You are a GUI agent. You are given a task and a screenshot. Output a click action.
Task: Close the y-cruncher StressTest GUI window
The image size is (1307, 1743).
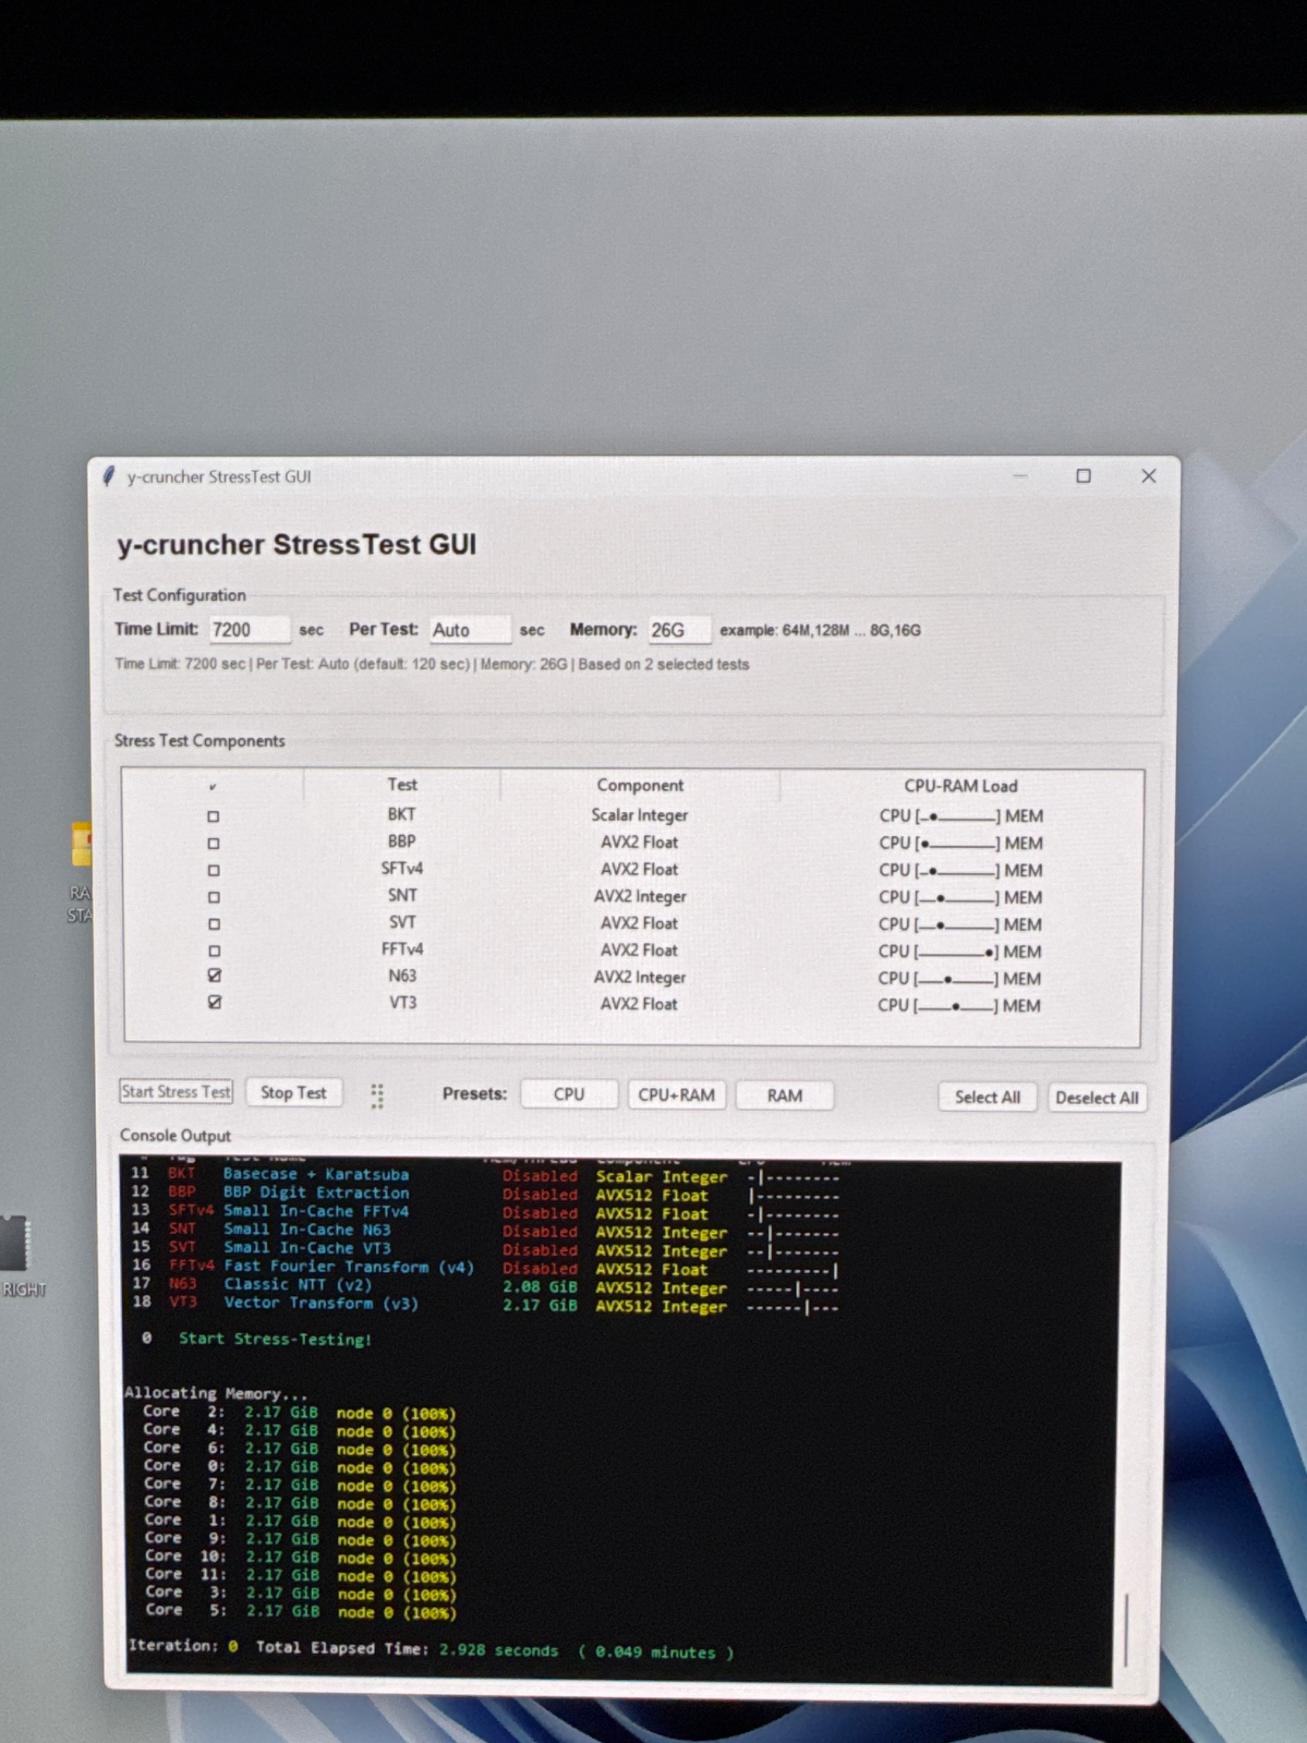1149,476
